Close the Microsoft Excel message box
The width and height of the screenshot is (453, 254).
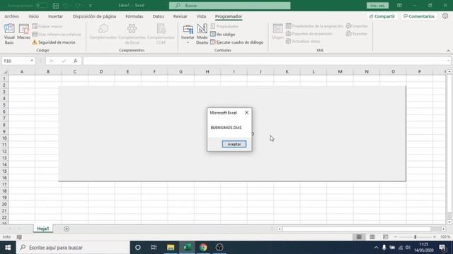click(x=246, y=113)
